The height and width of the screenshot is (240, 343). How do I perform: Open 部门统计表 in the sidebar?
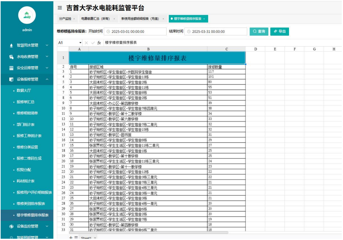pos(25,124)
